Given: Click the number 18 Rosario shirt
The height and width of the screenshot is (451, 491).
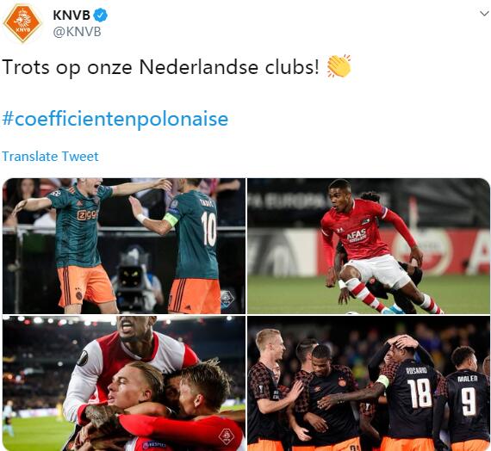Looking at the screenshot, I should [x=420, y=393].
